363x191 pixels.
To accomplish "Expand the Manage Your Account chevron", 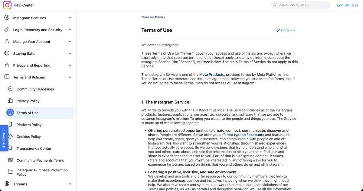I will [70, 42].
